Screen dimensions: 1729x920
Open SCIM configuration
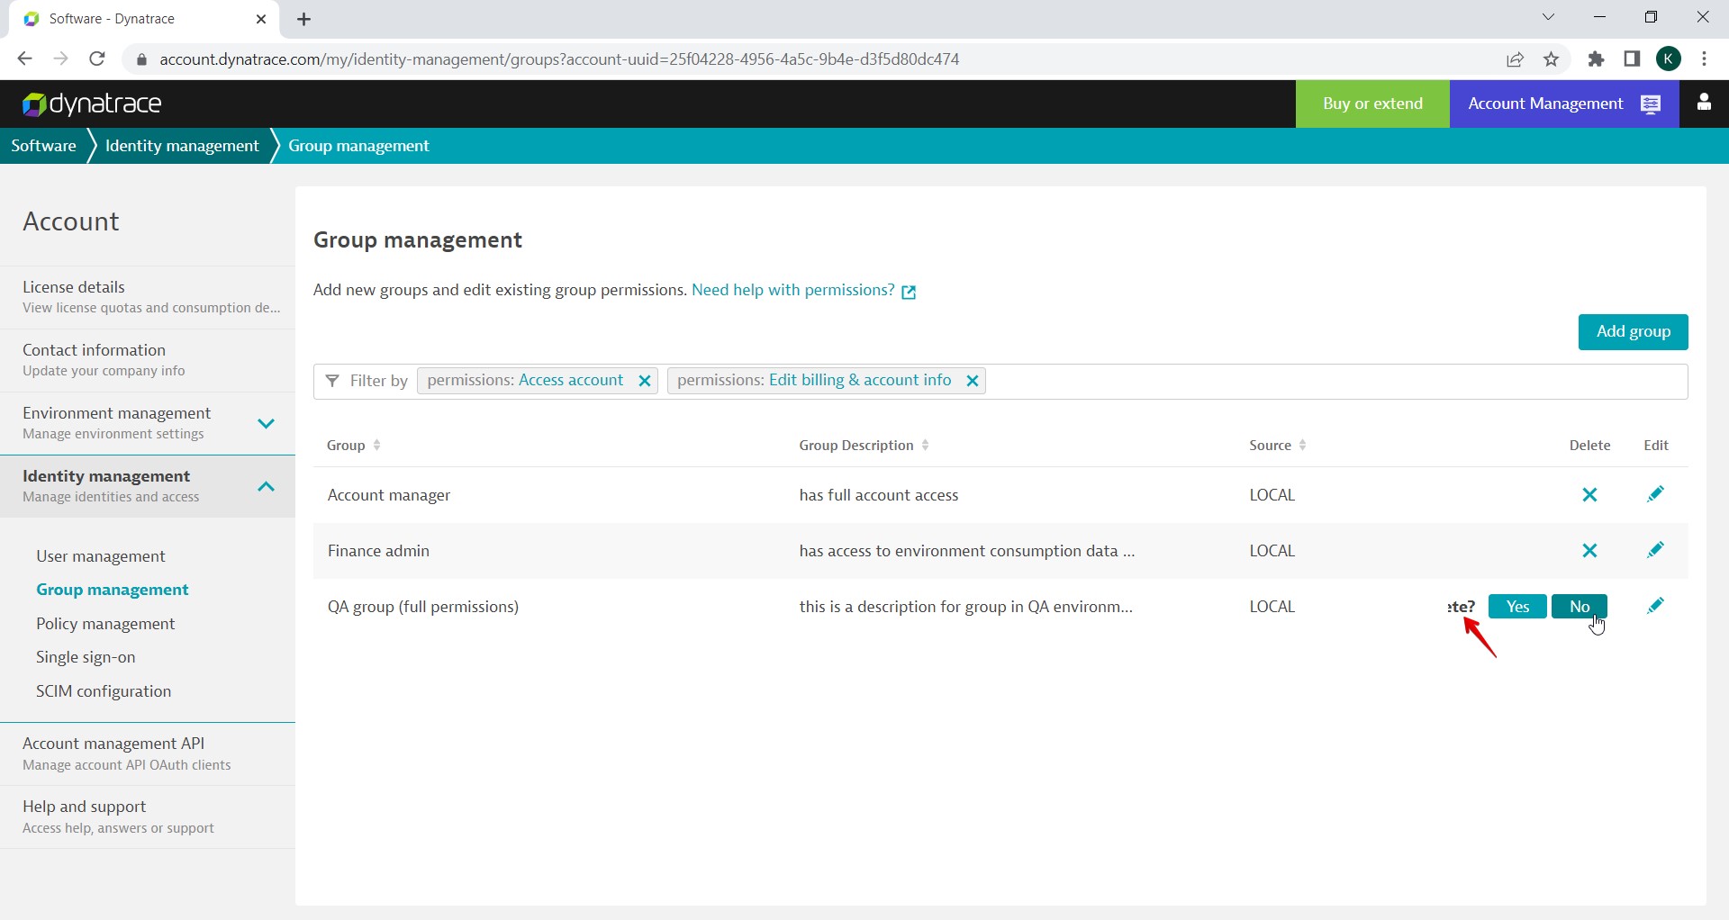tap(104, 691)
